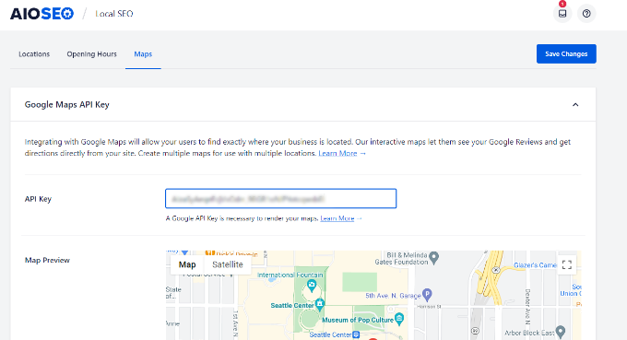Click the Bill & Melinda Gates Foundation pin
Image resolution: width=627 pixels, height=340 pixels.
point(434,257)
